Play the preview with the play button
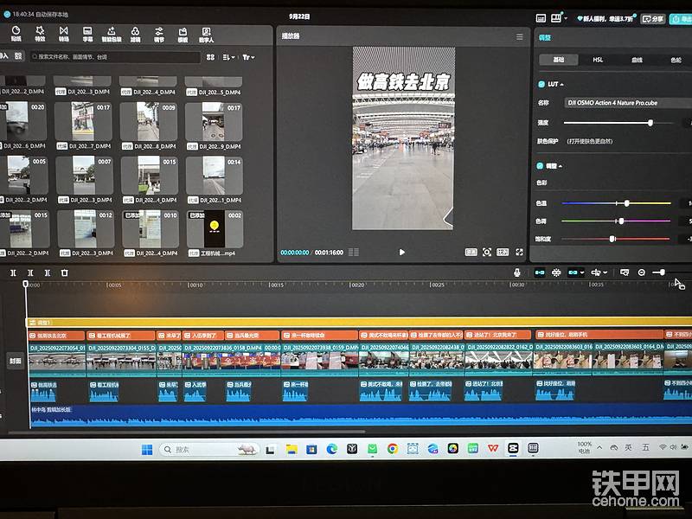692x519 pixels. tap(401, 252)
